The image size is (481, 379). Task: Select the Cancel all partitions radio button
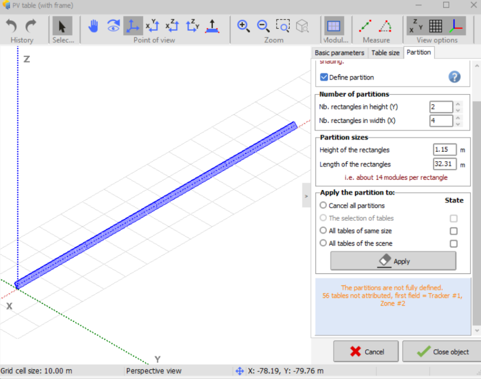[x=323, y=206]
